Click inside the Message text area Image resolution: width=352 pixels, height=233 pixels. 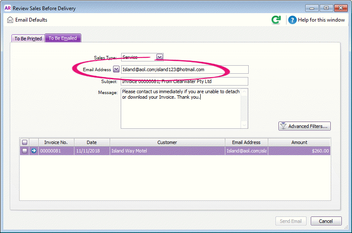point(181,108)
